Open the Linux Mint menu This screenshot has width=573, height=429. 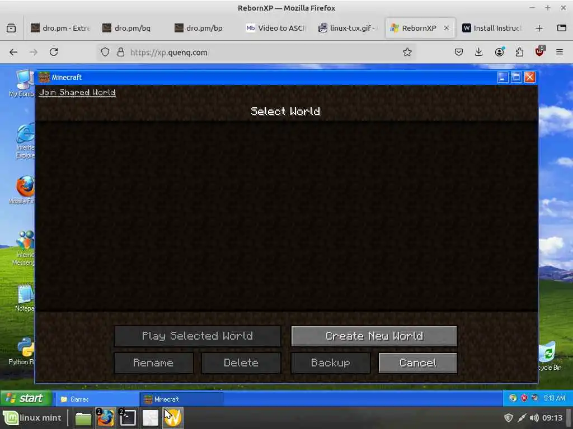32,418
